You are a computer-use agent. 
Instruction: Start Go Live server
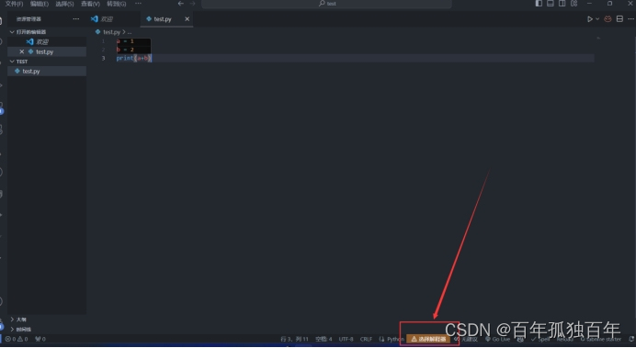pyautogui.click(x=498, y=339)
